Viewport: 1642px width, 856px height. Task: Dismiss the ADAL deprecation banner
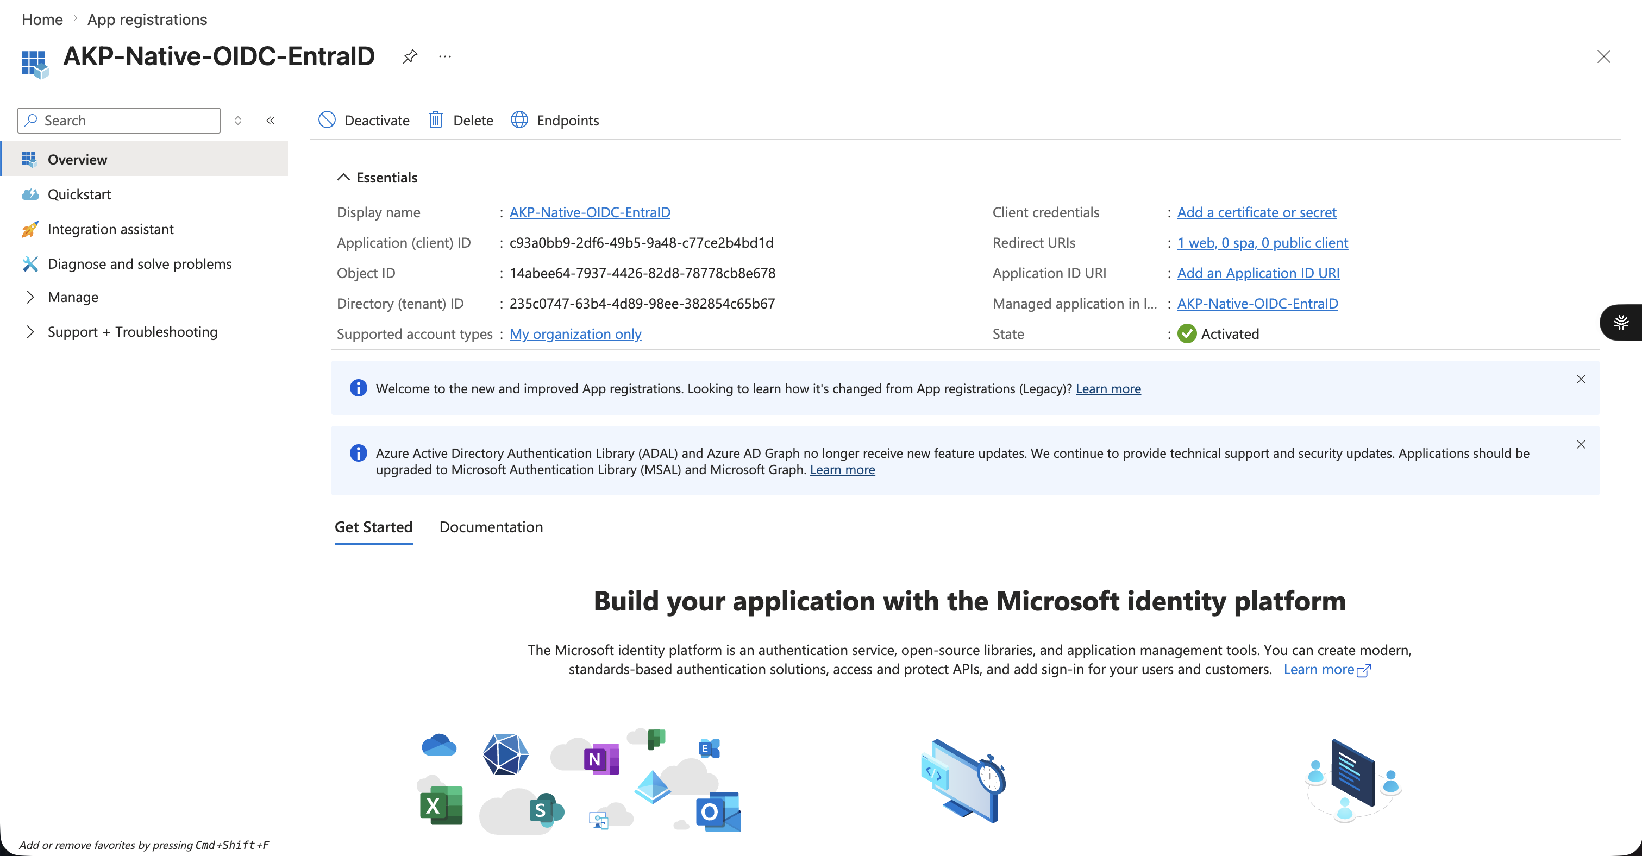(x=1581, y=444)
